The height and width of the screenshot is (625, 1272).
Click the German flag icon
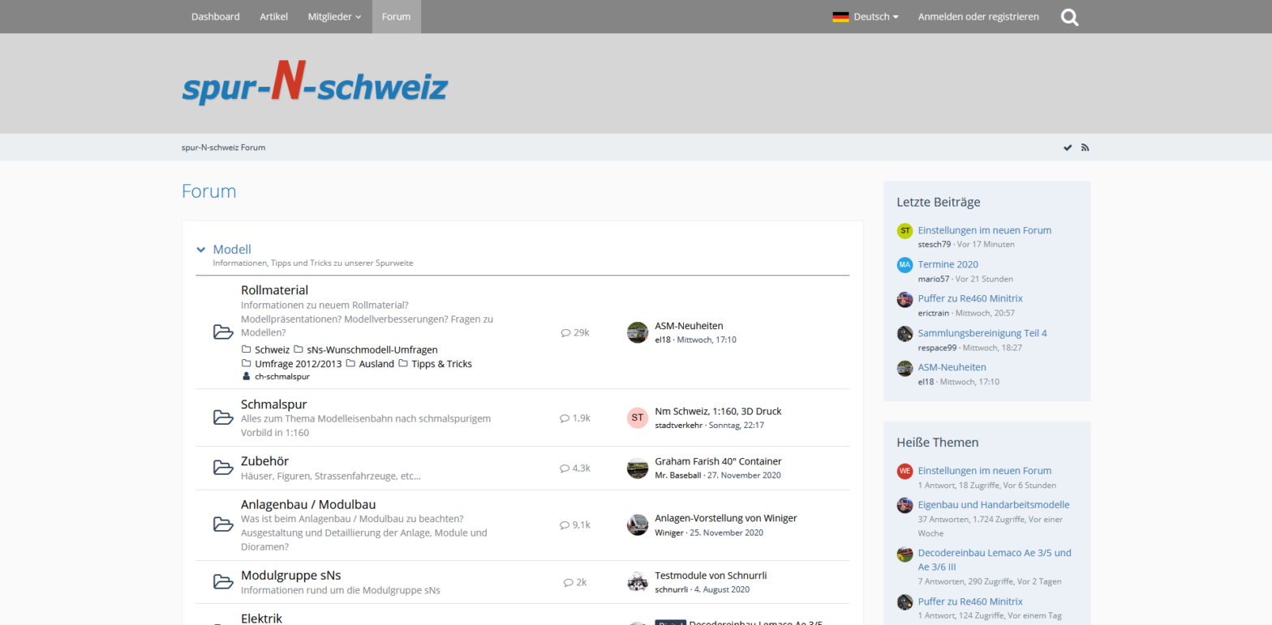[840, 16]
